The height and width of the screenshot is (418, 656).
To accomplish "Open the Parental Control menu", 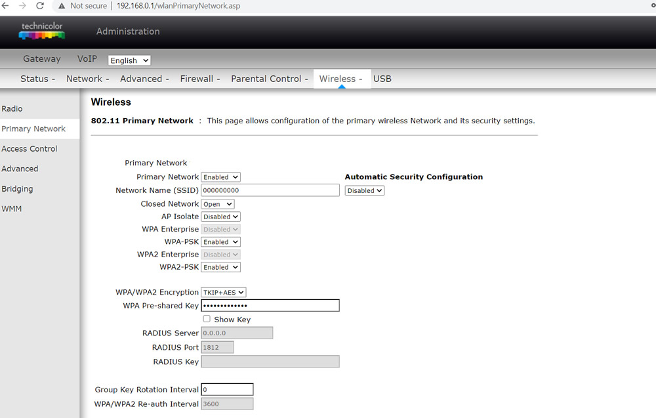I will (x=270, y=79).
